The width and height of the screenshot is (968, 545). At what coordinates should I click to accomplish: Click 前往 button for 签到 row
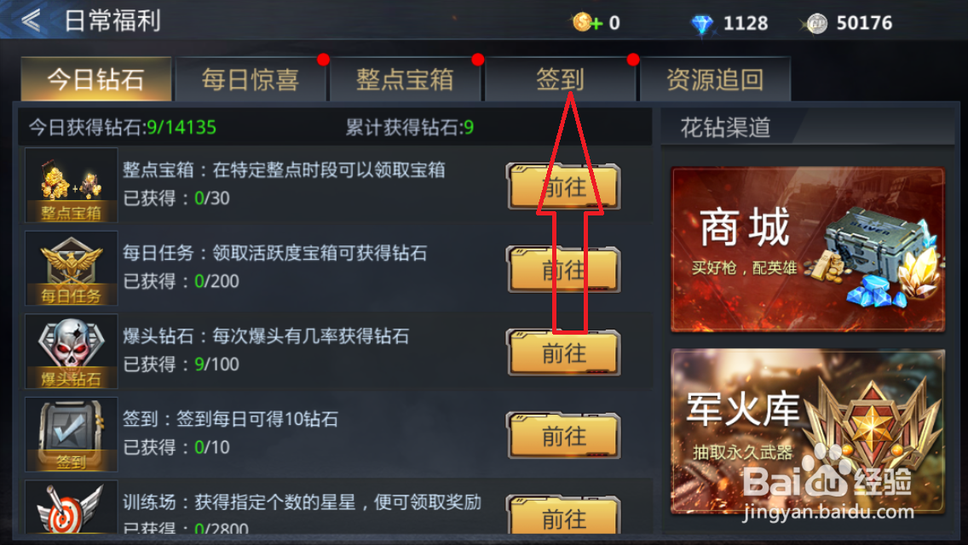[x=563, y=436]
